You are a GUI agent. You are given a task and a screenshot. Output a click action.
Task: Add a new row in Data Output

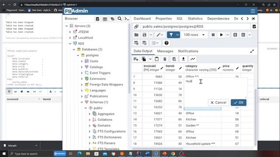pos(136,59)
